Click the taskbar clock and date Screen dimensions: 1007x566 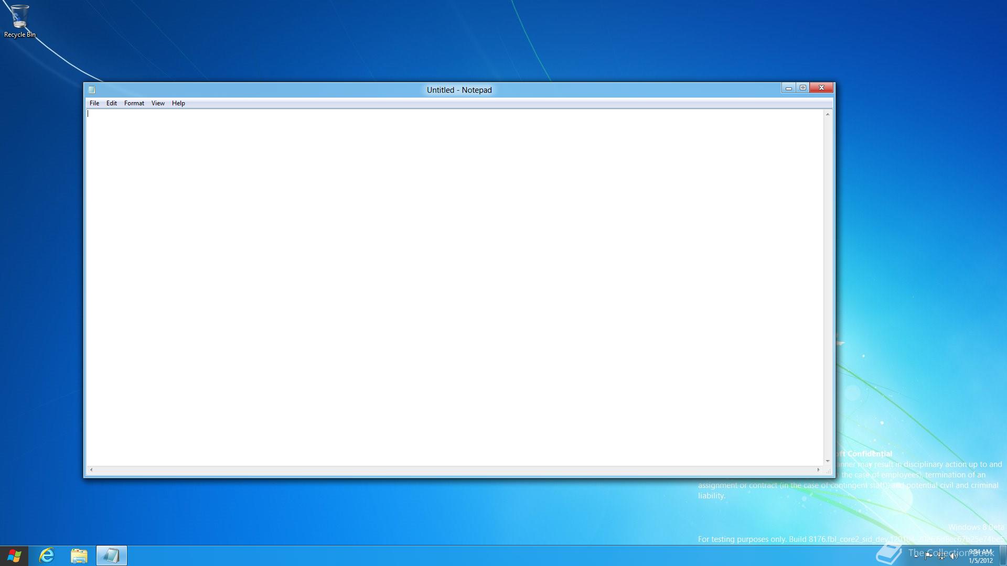(980, 556)
